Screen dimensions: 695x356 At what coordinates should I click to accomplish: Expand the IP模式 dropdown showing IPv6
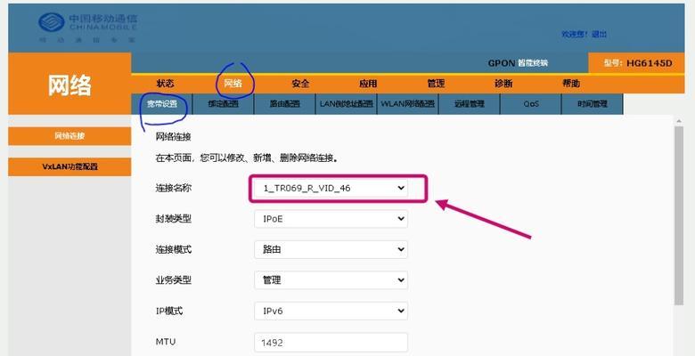click(331, 311)
